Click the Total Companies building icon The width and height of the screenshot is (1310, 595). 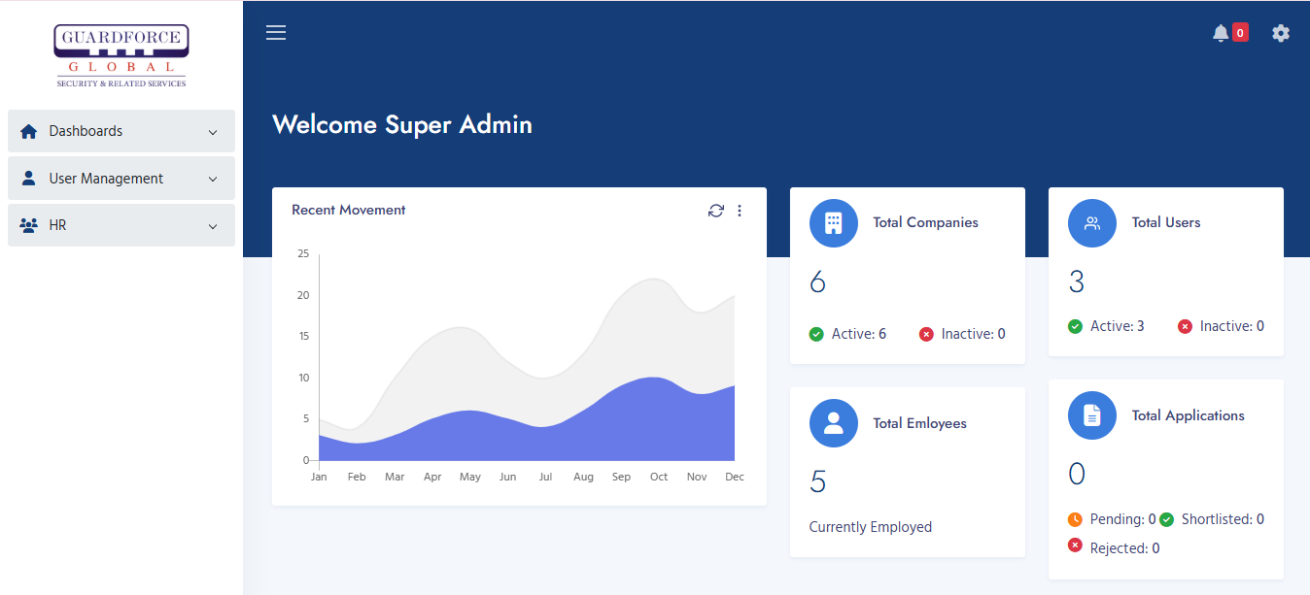(x=833, y=222)
